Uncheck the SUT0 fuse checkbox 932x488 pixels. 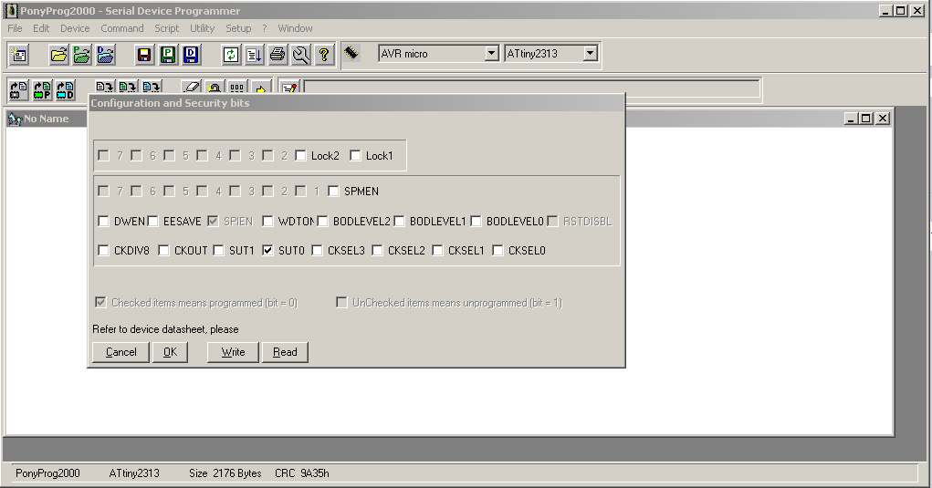268,251
